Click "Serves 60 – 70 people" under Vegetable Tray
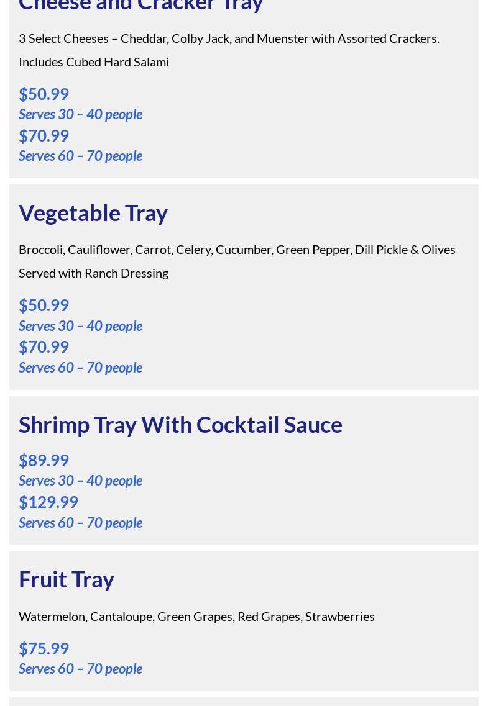The image size is (488, 706). [x=80, y=367]
